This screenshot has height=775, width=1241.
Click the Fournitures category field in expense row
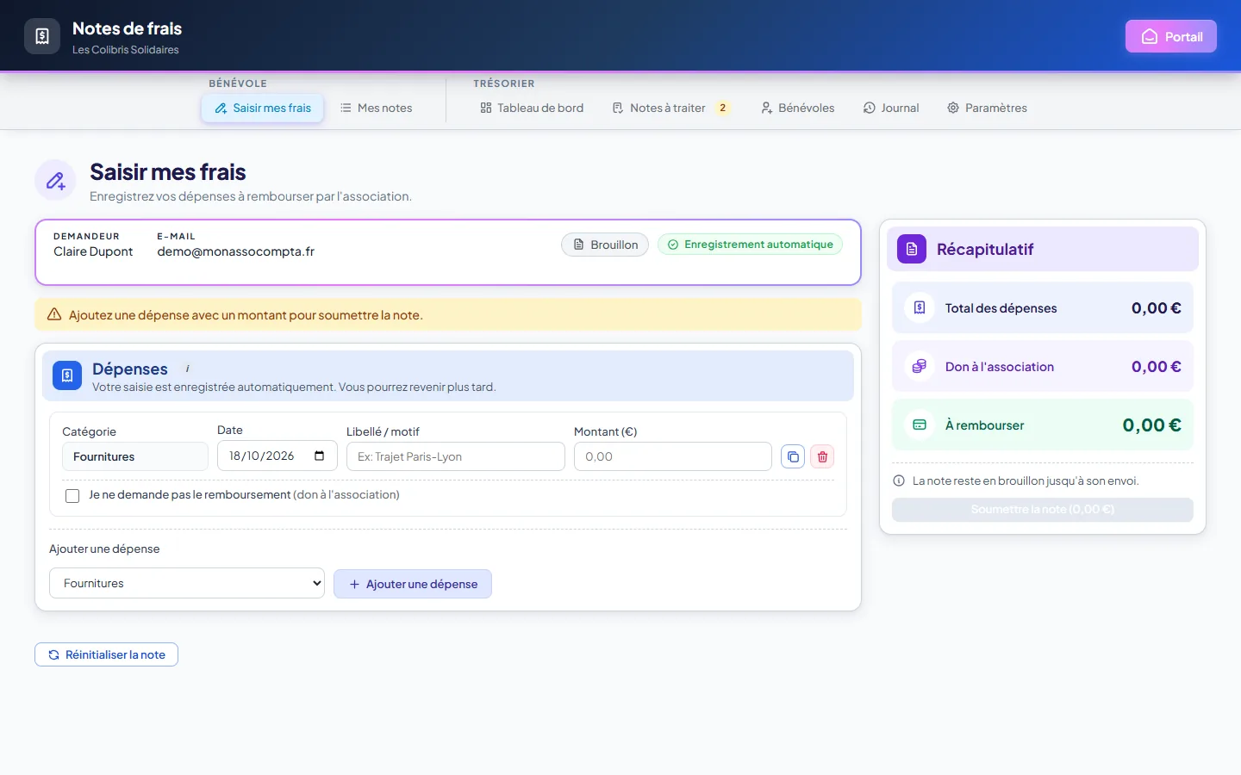[135, 456]
